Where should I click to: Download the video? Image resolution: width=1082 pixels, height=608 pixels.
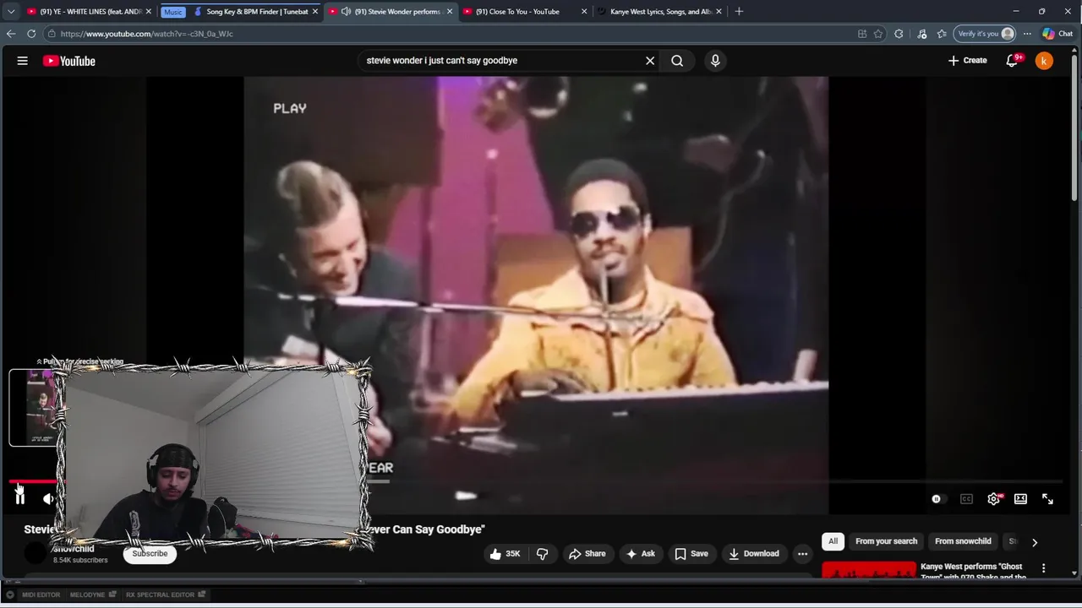(754, 554)
